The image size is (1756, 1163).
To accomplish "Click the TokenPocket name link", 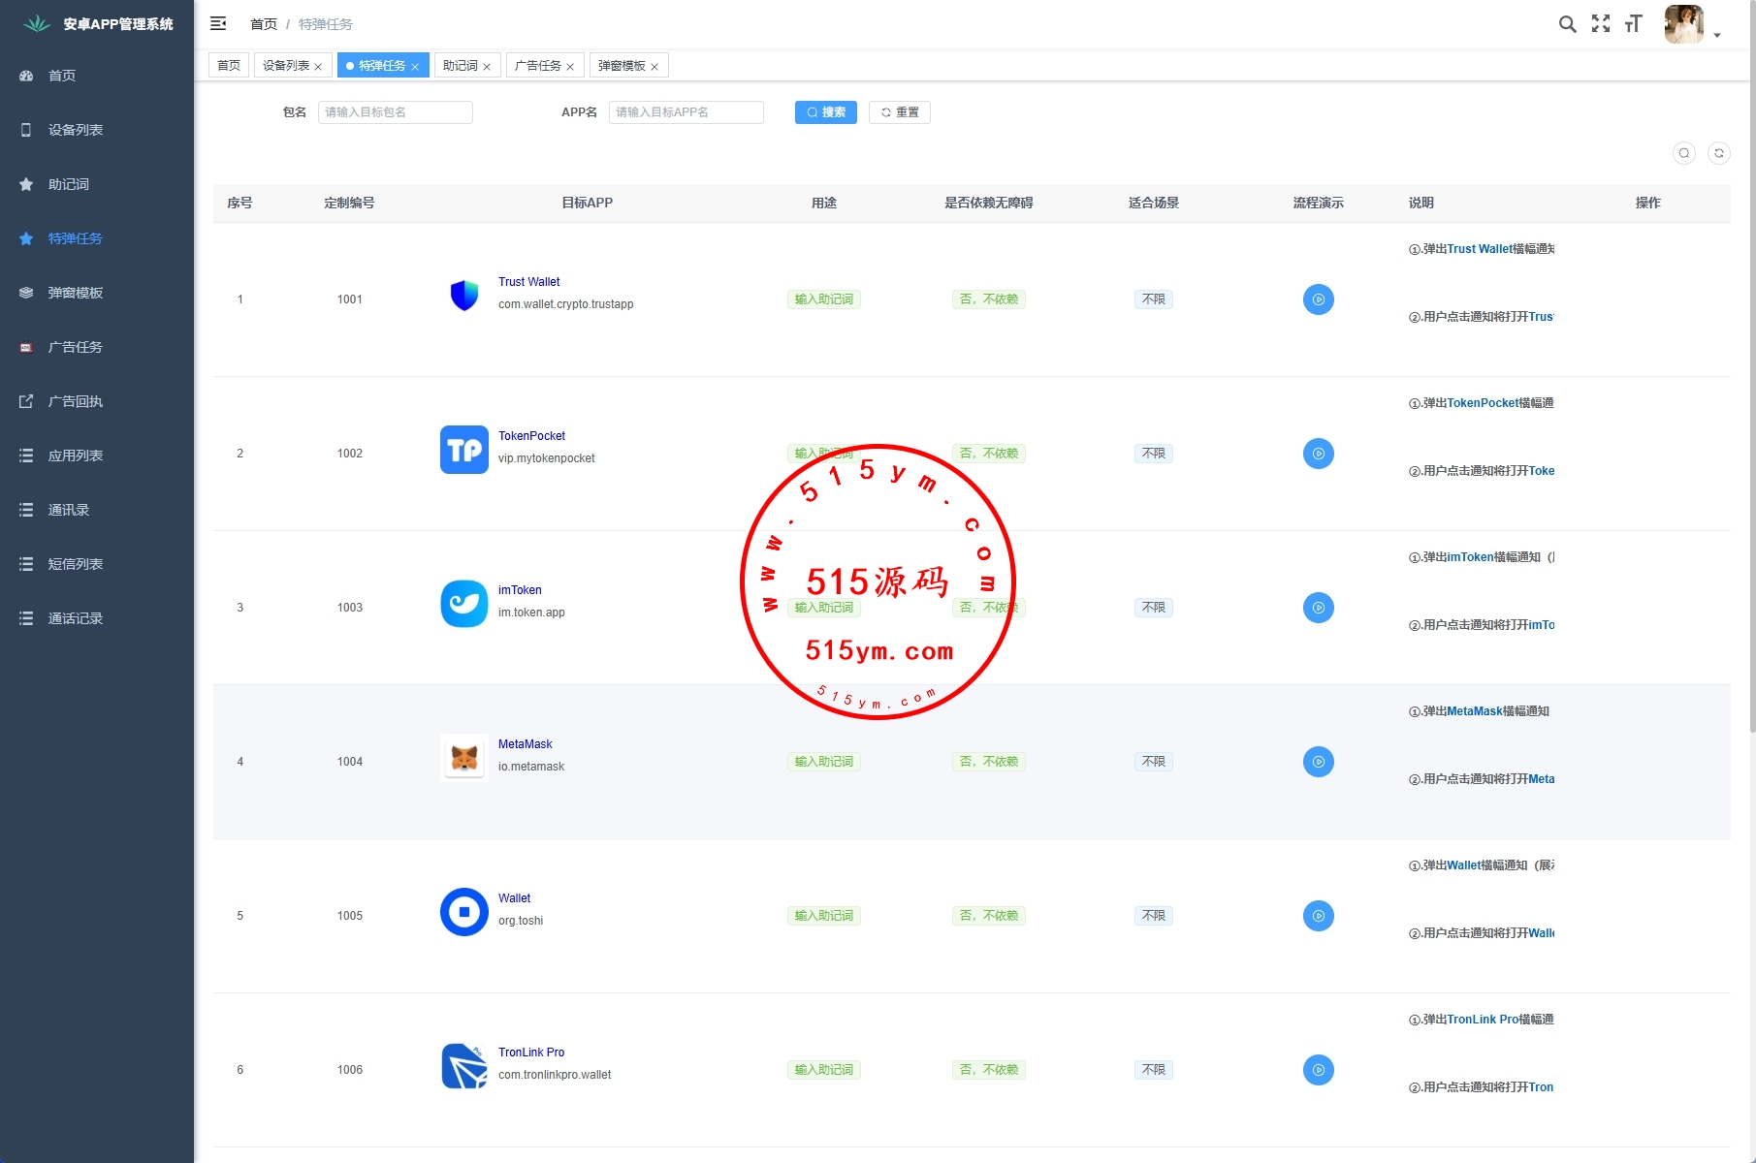I will (x=531, y=436).
